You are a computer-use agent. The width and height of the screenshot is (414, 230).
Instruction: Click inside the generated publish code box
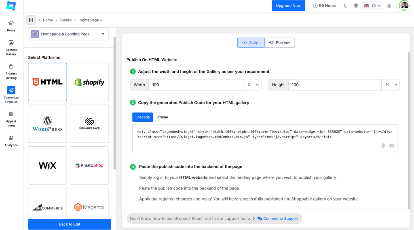[264, 139]
